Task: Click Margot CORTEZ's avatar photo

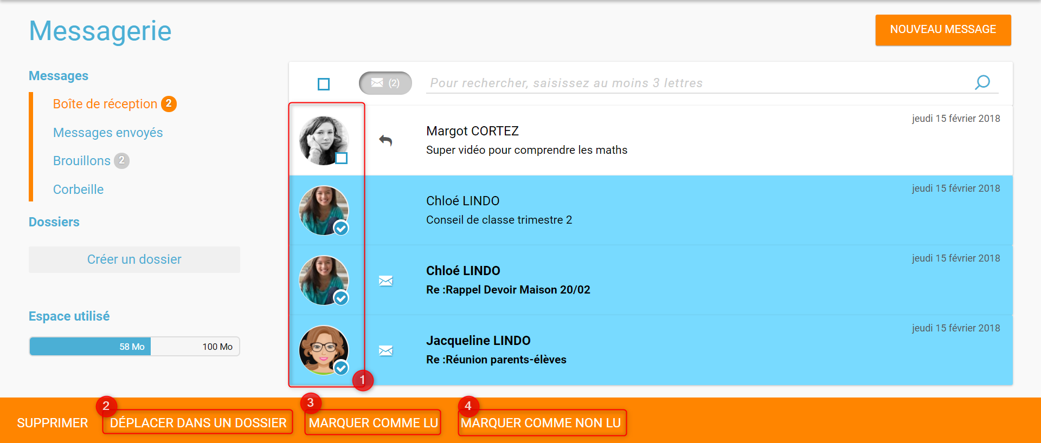Action: click(x=323, y=140)
